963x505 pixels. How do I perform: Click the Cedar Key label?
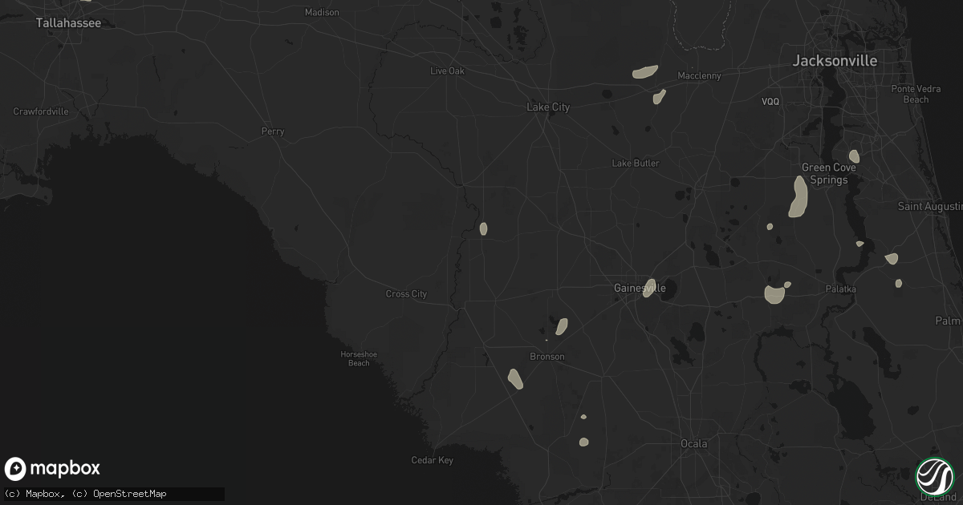[432, 460]
